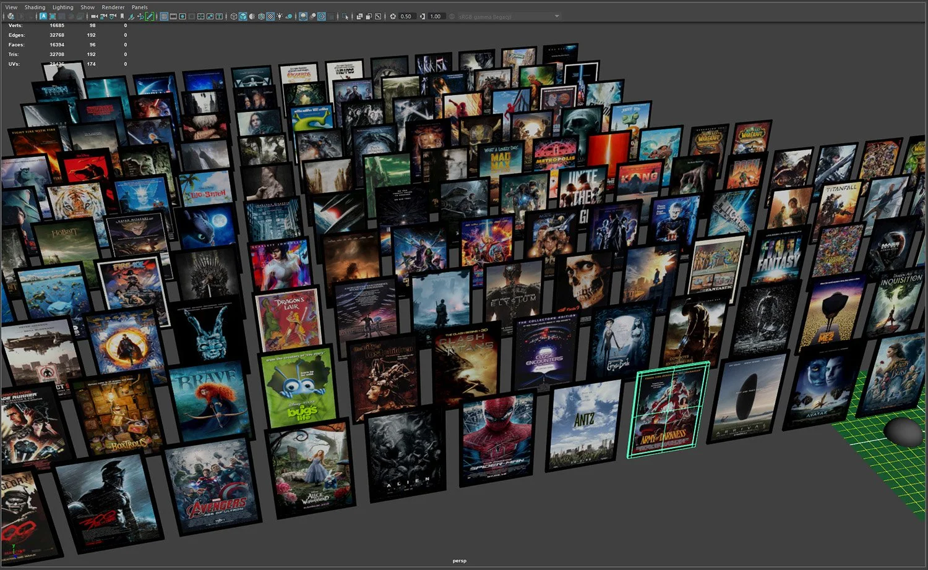
Task: Open the Shading menu
Action: (x=35, y=7)
